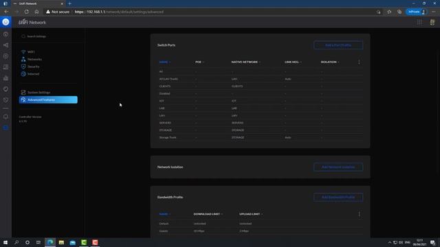The height and width of the screenshot is (247, 440).
Task: Open browser settings and more menu
Action: pos(434,12)
